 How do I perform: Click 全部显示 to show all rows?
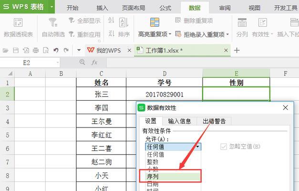coord(85,21)
